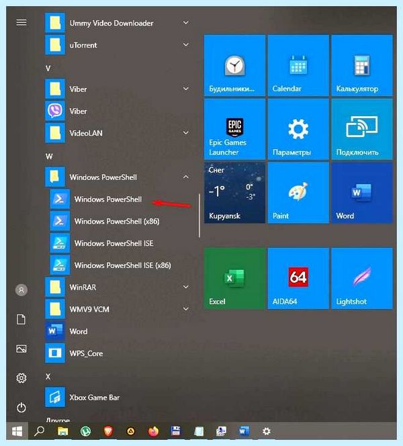Open Documents from the Start sidebar
This screenshot has height=446, width=403.
(21, 320)
